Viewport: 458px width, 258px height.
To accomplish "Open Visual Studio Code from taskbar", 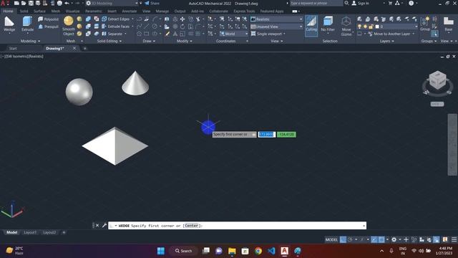I will [x=271, y=251].
